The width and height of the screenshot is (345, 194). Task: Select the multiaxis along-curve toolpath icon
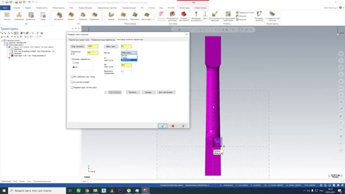[147, 16]
